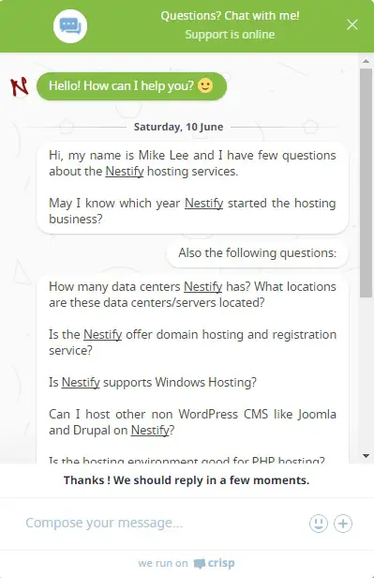
Task: Click 'Also the following questions:' message
Action: [x=257, y=253]
